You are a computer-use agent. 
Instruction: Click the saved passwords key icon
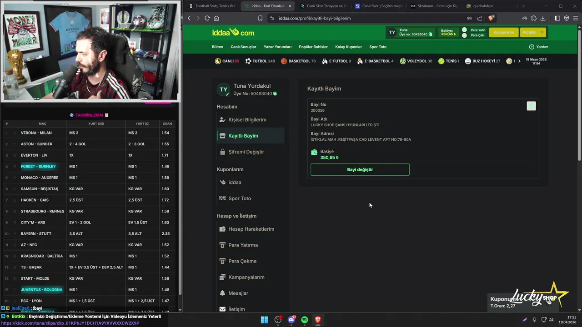[x=469, y=18]
